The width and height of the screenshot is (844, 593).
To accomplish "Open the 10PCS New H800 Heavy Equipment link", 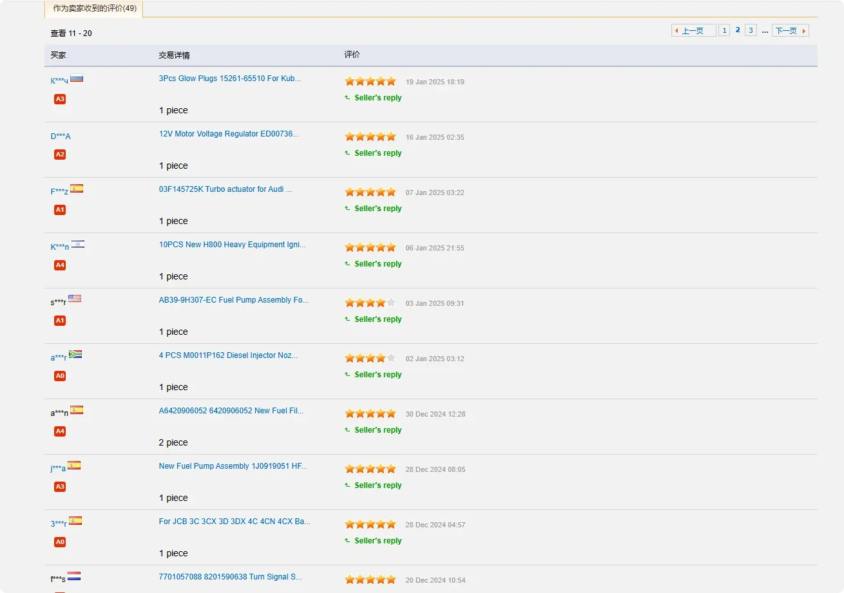I will coord(233,245).
